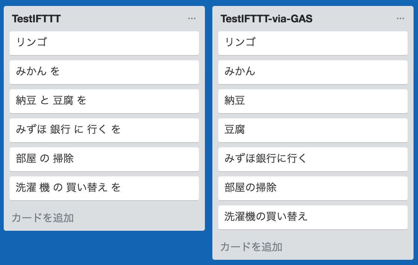
Task: Open the みずほ銀行に行く card
Action: coord(313,159)
